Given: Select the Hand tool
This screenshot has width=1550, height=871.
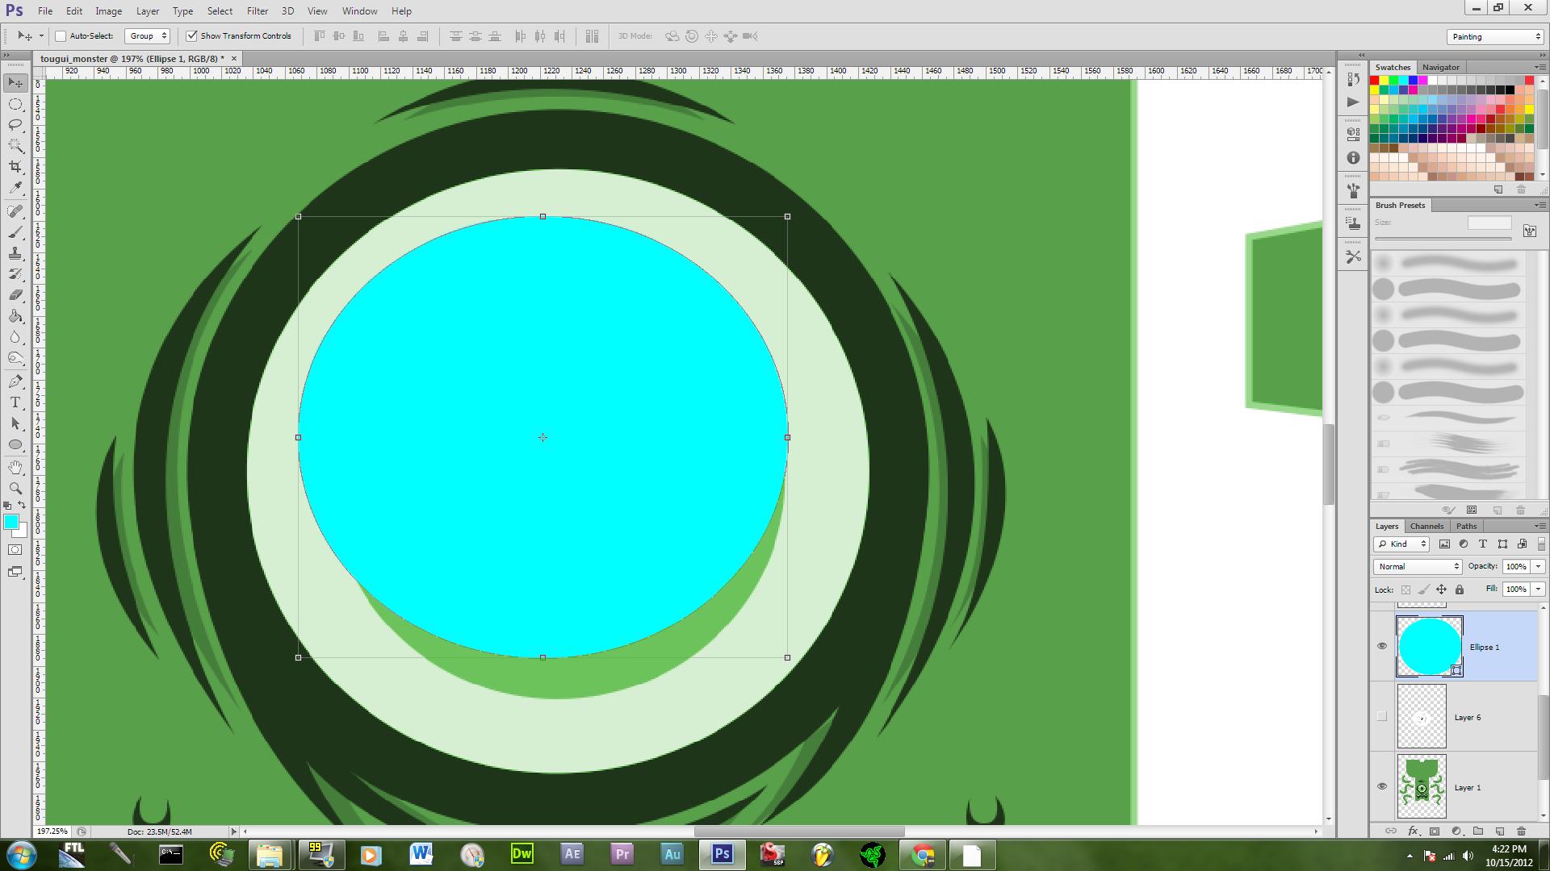Looking at the screenshot, I should (15, 468).
